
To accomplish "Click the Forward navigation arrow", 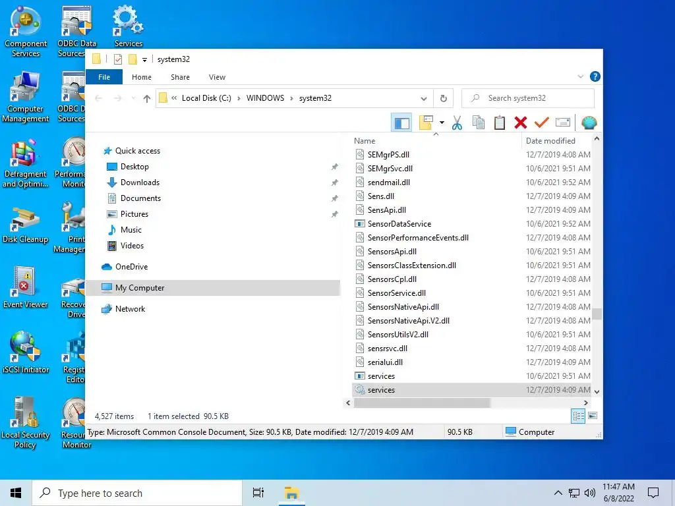I will click(118, 99).
